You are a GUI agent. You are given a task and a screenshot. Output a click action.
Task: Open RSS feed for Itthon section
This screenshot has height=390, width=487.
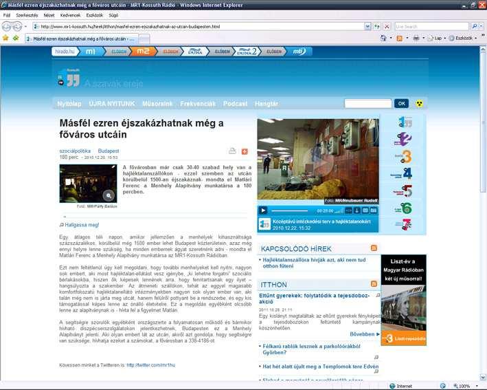point(374,283)
